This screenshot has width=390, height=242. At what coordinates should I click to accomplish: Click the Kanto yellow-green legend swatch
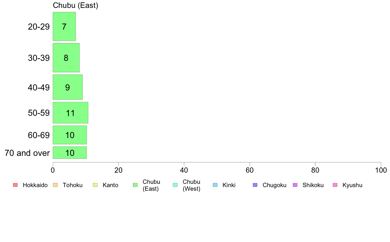[95, 185]
